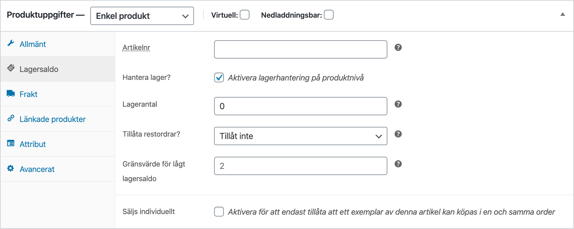Click help icon beside Tillåta restordrar dropdown

point(398,134)
